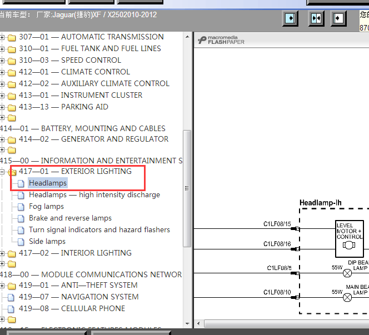369x335 pixels.
Task: Expand the 310—01 FUEL TANK AND FUEL LINES node
Action: (2, 49)
